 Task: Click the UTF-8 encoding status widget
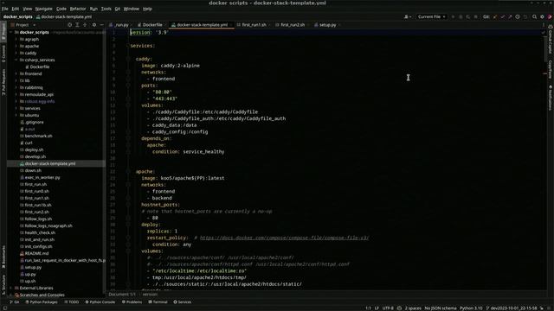click(x=388, y=308)
